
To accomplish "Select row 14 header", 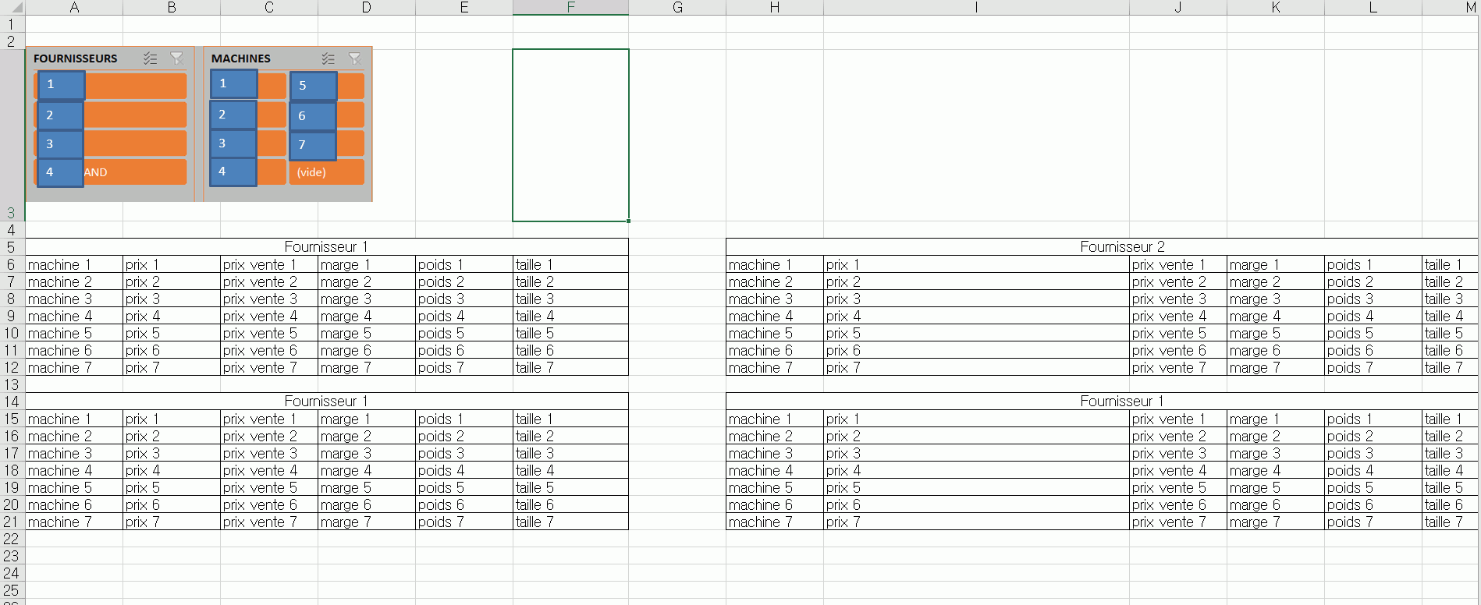I will [x=12, y=402].
